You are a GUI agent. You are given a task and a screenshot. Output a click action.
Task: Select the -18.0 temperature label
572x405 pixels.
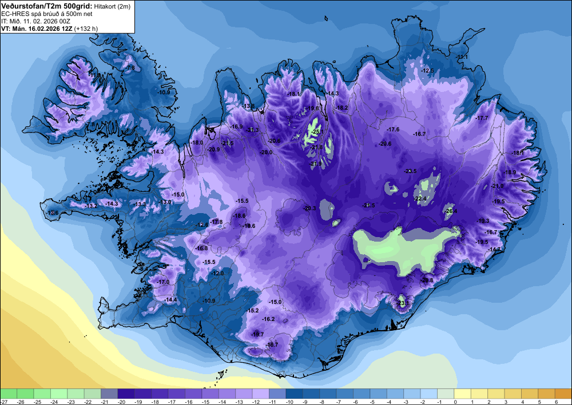[x=197, y=143]
